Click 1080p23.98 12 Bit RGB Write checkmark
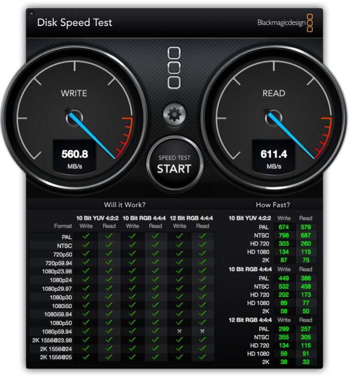Viewport: 349px width, 377px height. [179, 271]
